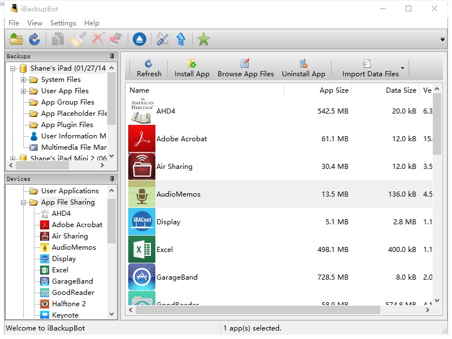The width and height of the screenshot is (452, 339).
Task: Click the restore to device toolbar icon
Action: point(116,39)
